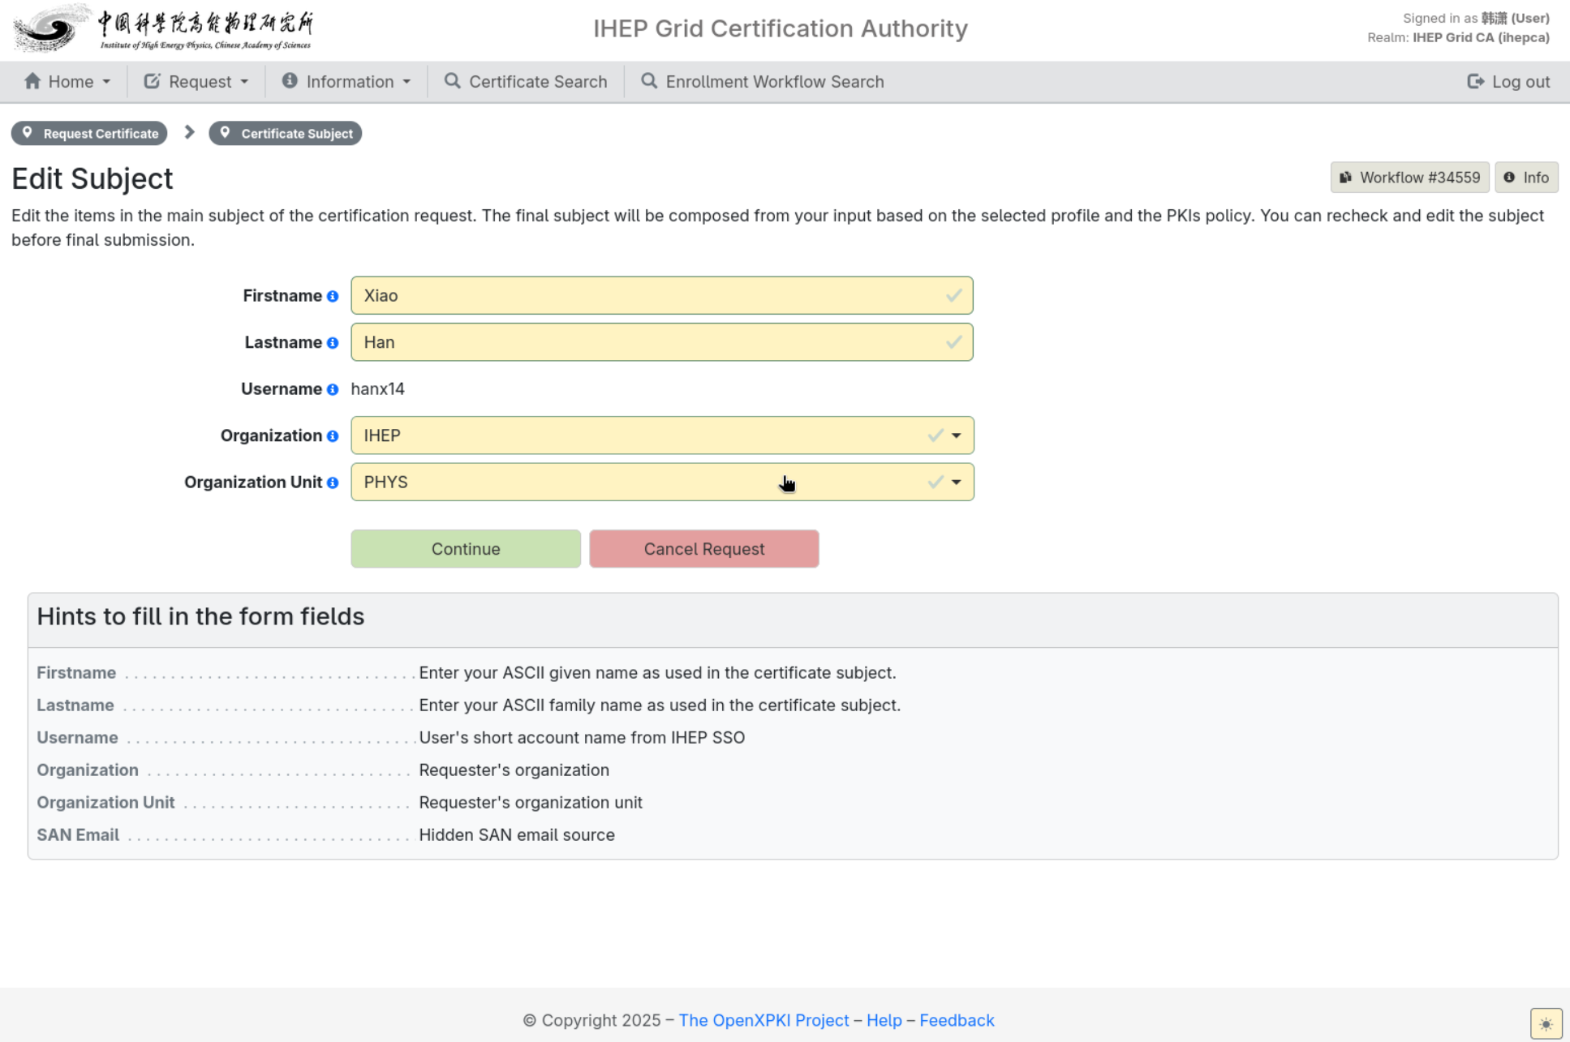Go to Certificate Search
1570x1042 pixels.
[526, 82]
